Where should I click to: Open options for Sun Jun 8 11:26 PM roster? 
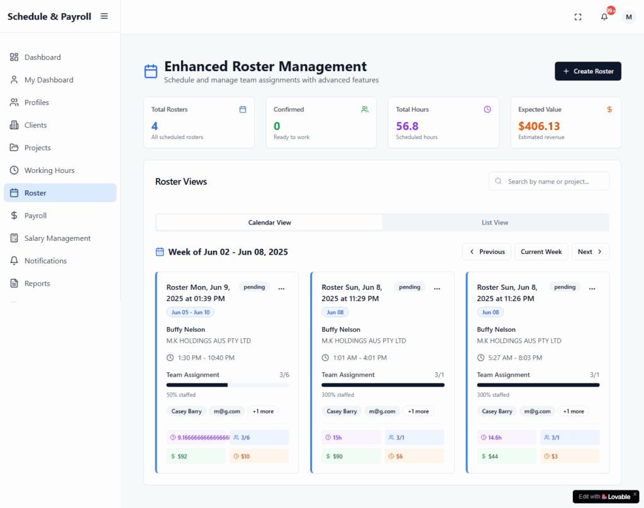(592, 287)
